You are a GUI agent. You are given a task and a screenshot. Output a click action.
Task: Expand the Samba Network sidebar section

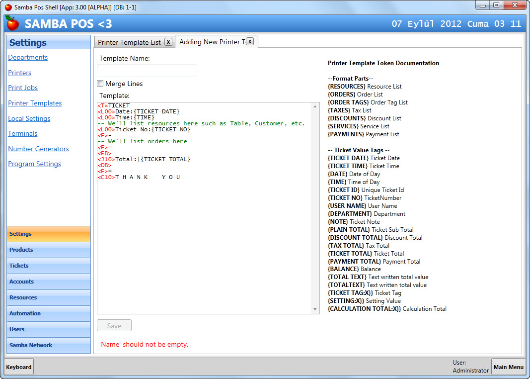(x=49, y=345)
